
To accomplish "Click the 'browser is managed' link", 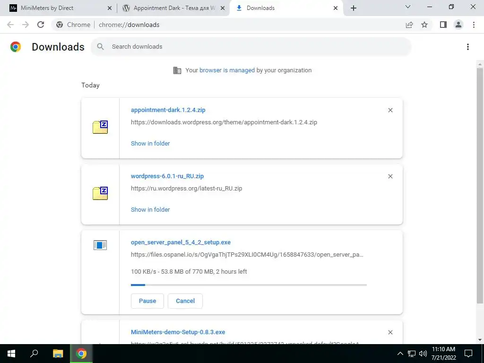I will [x=227, y=70].
